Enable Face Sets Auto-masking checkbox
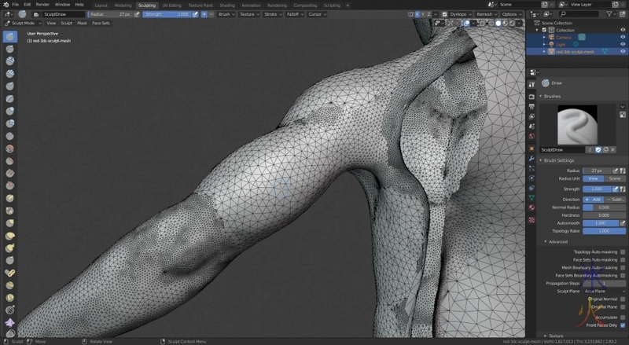629x345 pixels. click(623, 259)
